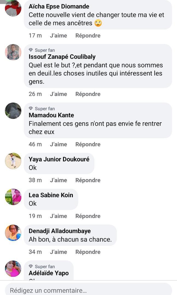Viewport: 177px width, 295px height.
Task: Tap Issouf Zanapé Coulibaly's avatar
Action: (x=13, y=52)
